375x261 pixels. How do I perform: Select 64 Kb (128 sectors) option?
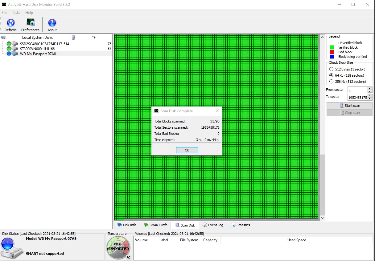[332, 75]
